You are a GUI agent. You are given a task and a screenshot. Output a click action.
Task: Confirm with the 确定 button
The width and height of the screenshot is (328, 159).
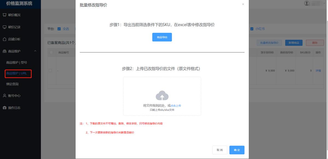pyautogui.click(x=237, y=150)
